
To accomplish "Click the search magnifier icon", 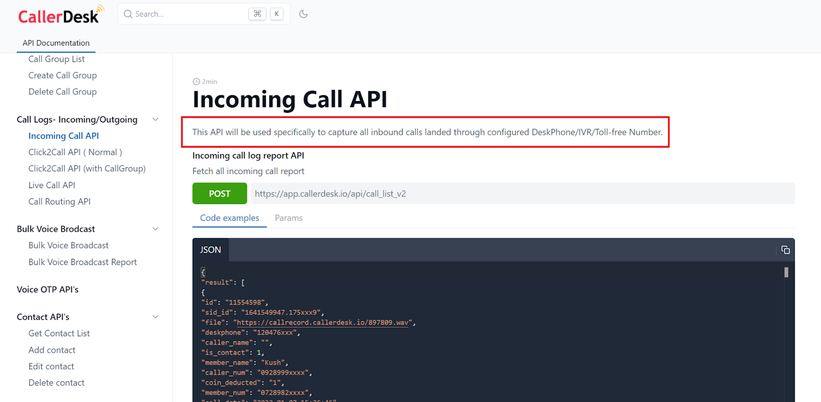I will point(128,14).
